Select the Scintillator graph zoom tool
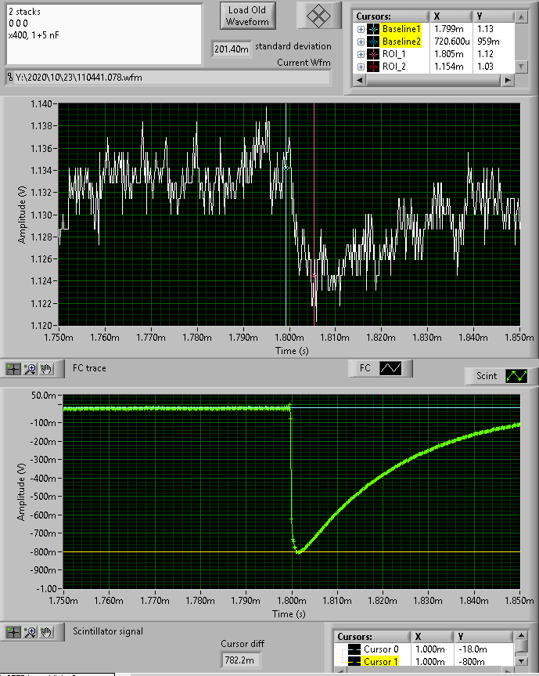 point(30,632)
